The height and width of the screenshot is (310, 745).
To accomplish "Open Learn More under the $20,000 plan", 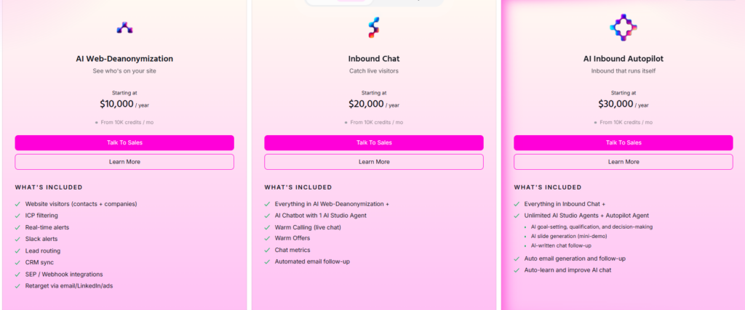I will coord(374,162).
